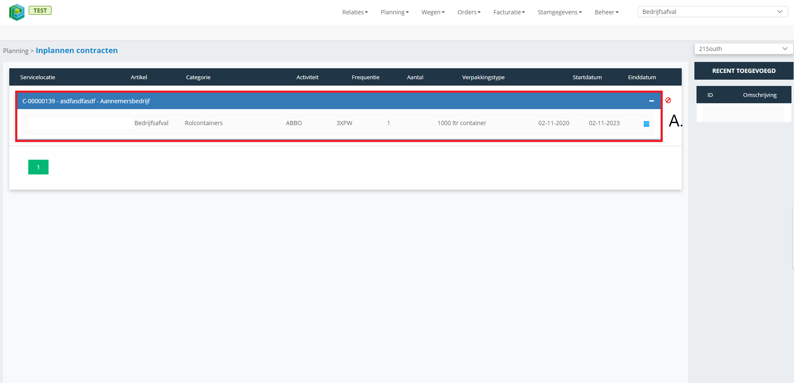Click the Servicelocatie column header
Viewport: 794px width, 383px height.
(38, 77)
